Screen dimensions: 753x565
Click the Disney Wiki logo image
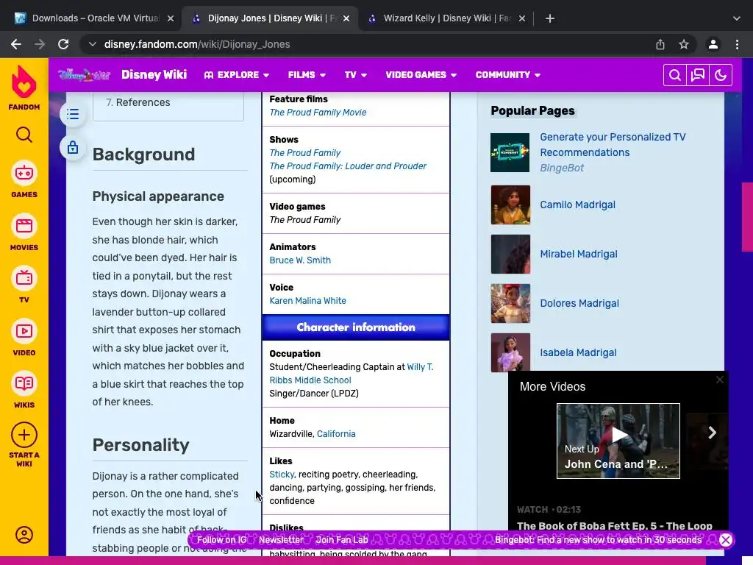pos(85,75)
